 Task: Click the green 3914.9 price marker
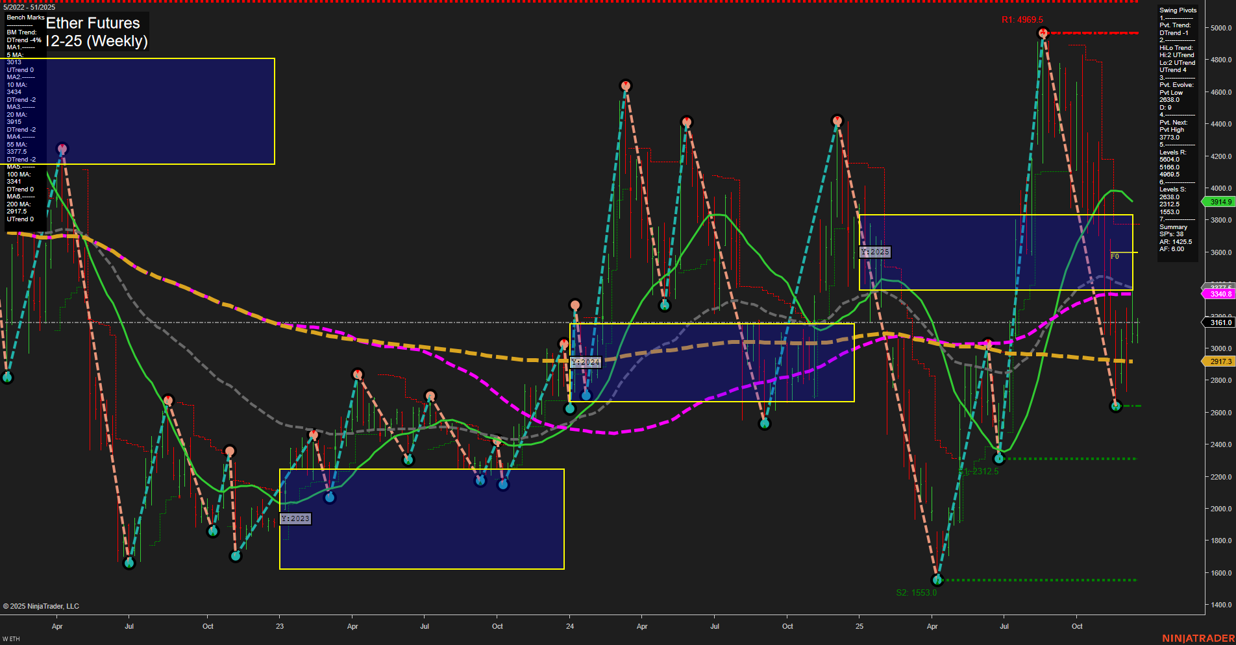(1219, 202)
